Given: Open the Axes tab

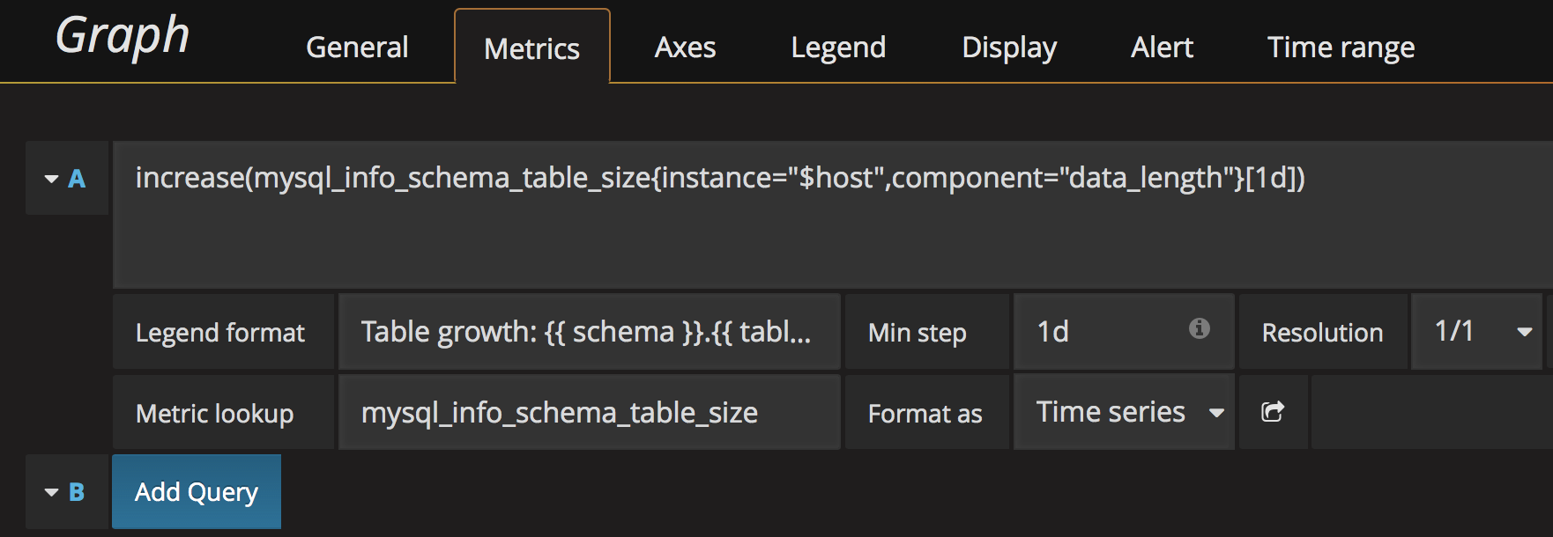Looking at the screenshot, I should (x=685, y=48).
